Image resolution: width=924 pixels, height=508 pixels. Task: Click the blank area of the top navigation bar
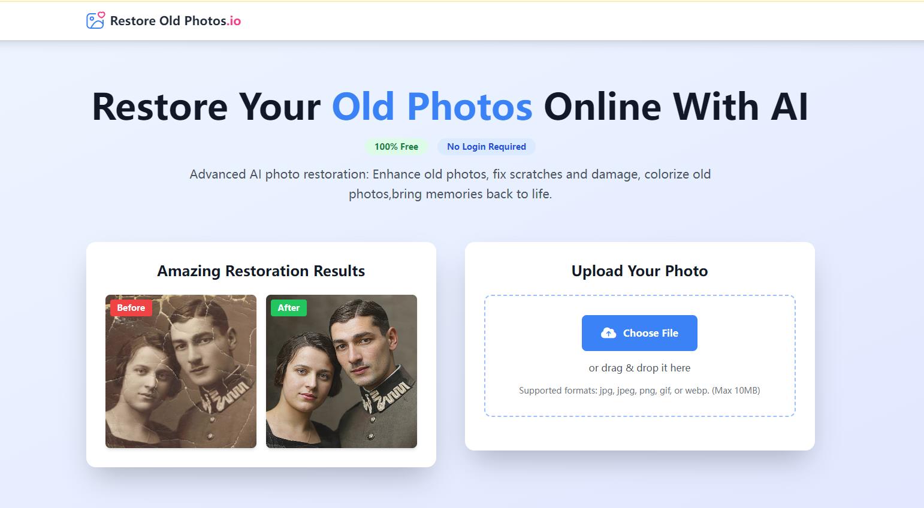539,21
